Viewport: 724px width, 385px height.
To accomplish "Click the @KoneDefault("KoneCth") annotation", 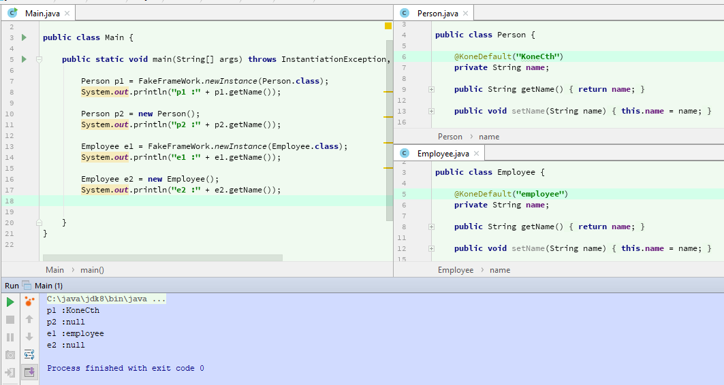I will click(x=509, y=56).
